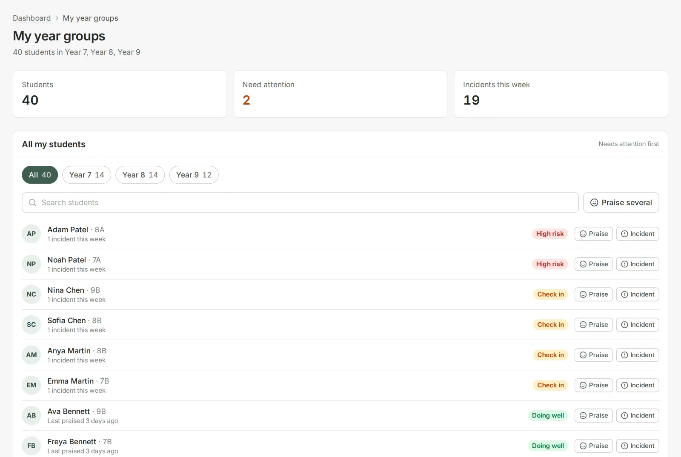Image resolution: width=681 pixels, height=457 pixels.
Task: Open the Dashboard breadcrumb link
Action: 31,18
